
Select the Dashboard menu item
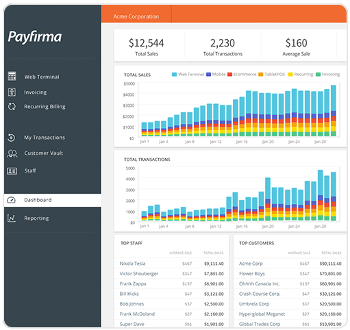click(53, 200)
